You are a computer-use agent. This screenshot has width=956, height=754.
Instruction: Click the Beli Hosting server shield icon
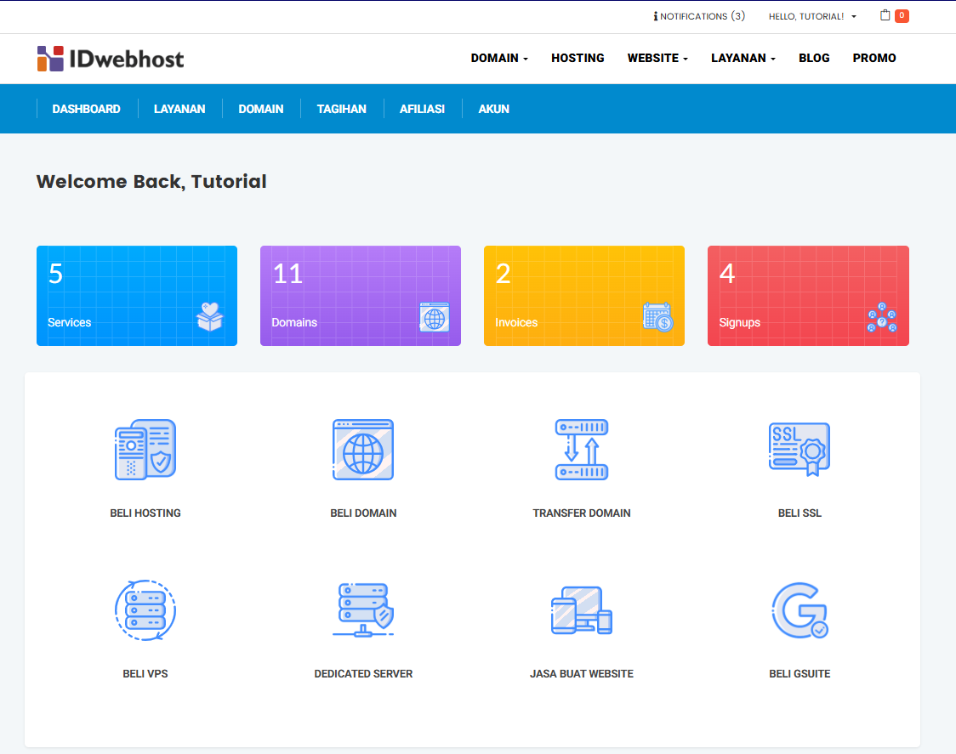[x=145, y=450]
